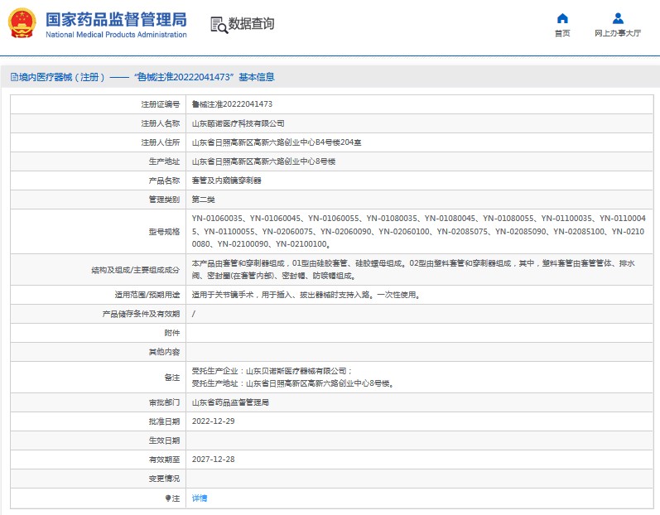
Task: Click the national emblem logo
Action: pyautogui.click(x=22, y=23)
